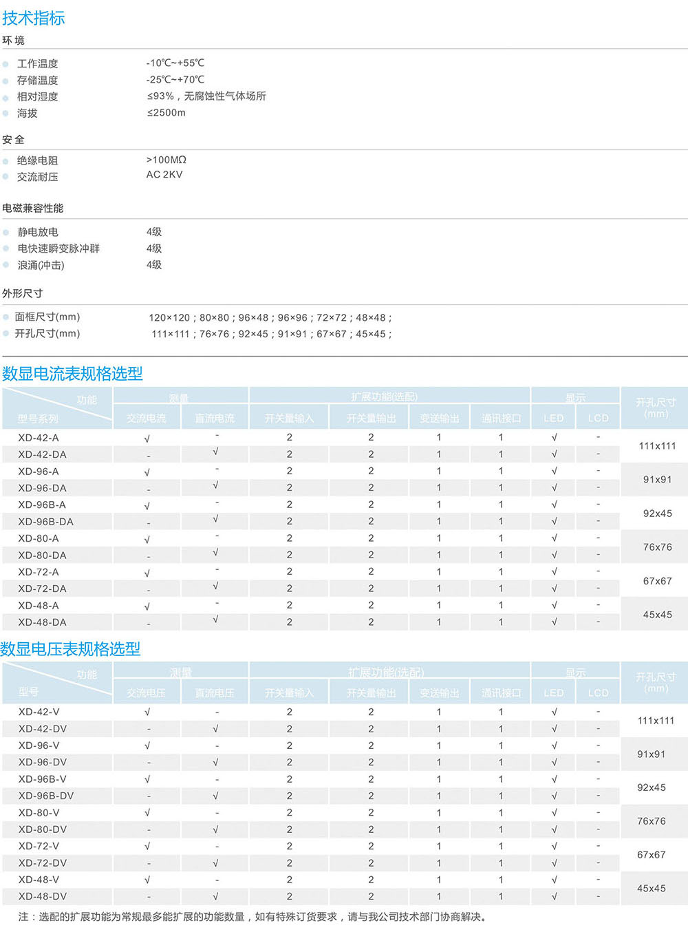Click 交流电流 checkmark in XD-96-A row
The image size is (688, 932).
coord(147,472)
